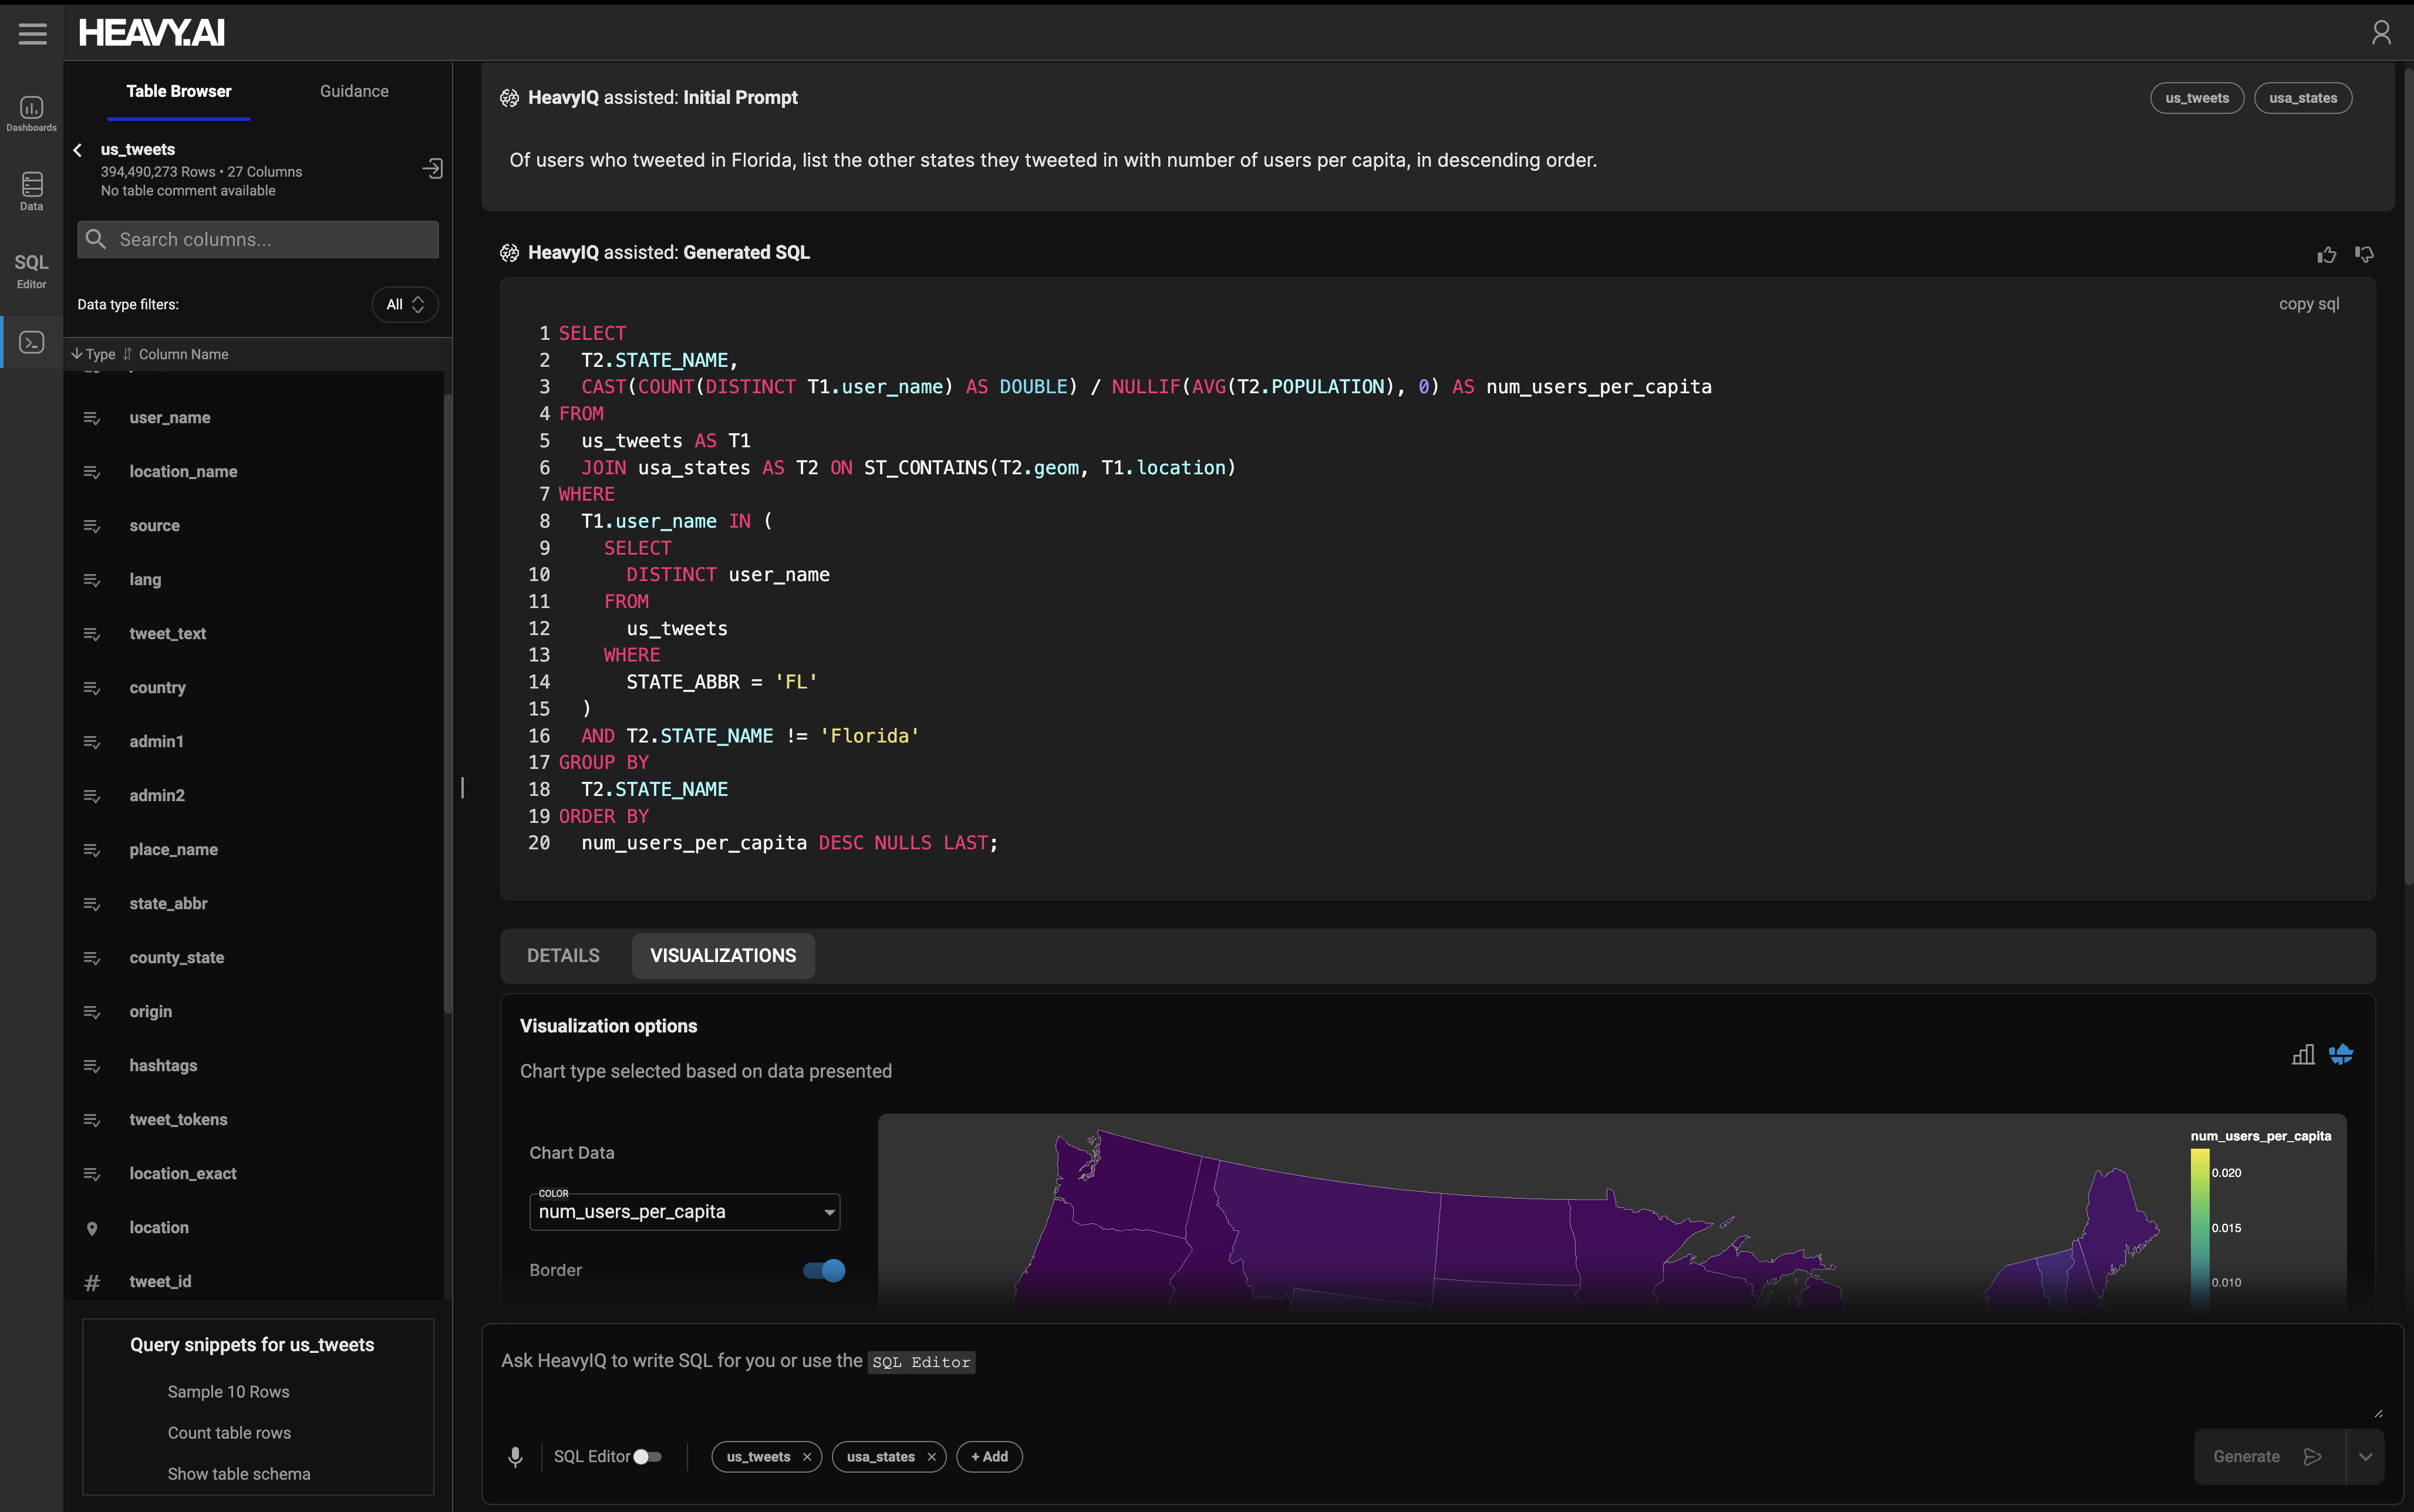This screenshot has height=1512, width=2414.
Task: Go to Dashboards in the left sidebar
Action: tap(31, 111)
